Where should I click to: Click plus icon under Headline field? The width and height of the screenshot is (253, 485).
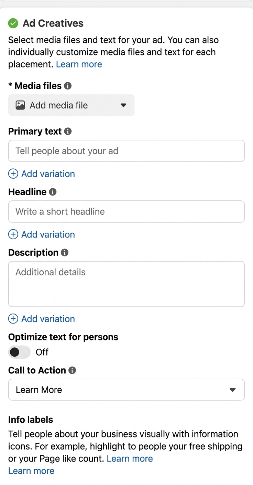[x=13, y=234]
